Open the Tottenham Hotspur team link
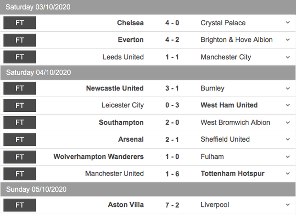Viewport: 296px width, 215px height. [x=233, y=174]
